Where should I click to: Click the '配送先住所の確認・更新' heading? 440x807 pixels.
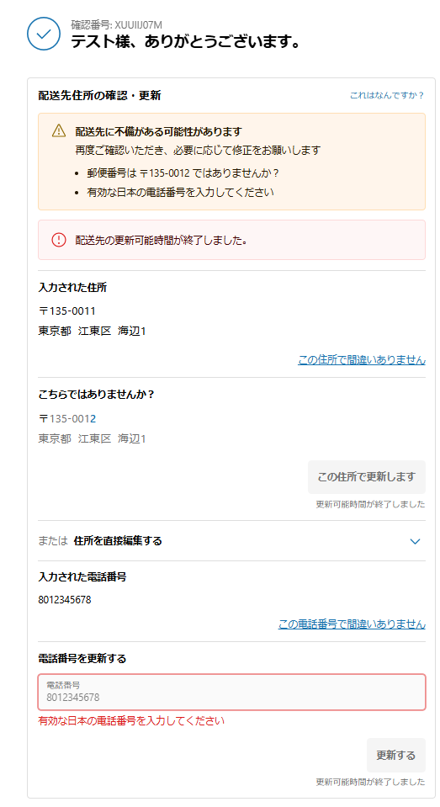[100, 95]
